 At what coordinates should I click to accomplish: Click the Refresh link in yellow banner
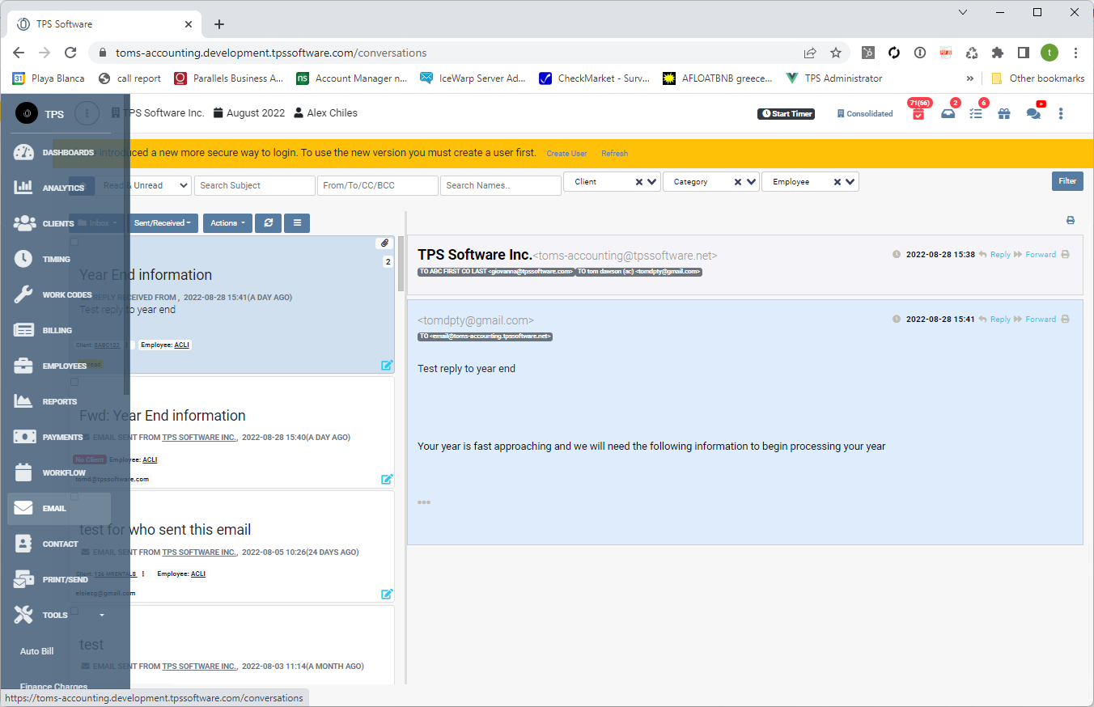click(x=614, y=154)
